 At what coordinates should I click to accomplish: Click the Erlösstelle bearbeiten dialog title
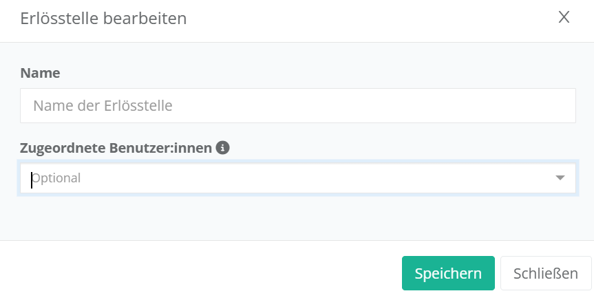(x=103, y=19)
